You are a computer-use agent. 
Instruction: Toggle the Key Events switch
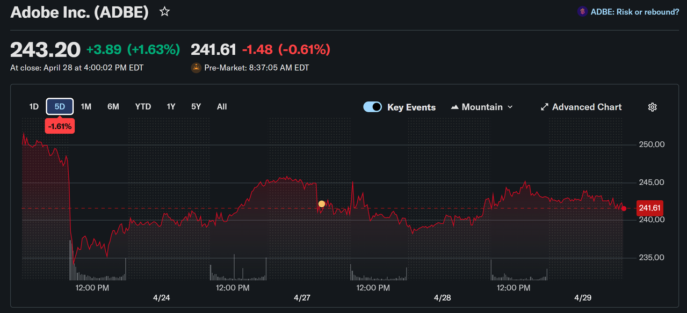pos(373,107)
